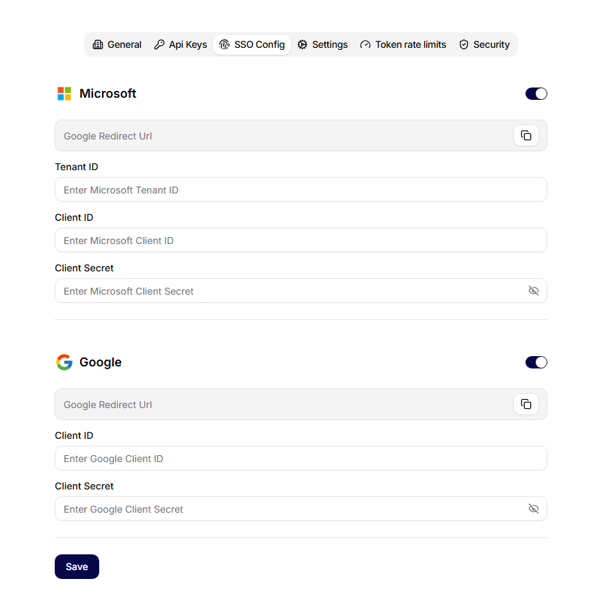This screenshot has width=598, height=607.
Task: Click the Microsoft section heading
Action: [x=107, y=94]
